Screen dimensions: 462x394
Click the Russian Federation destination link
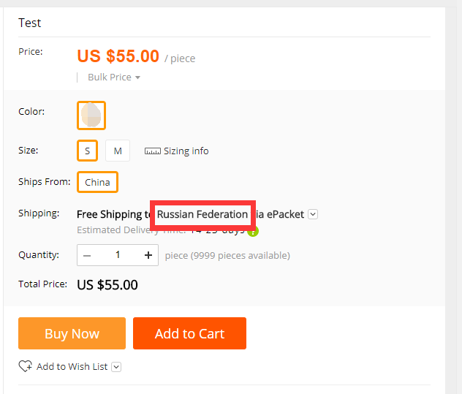202,214
